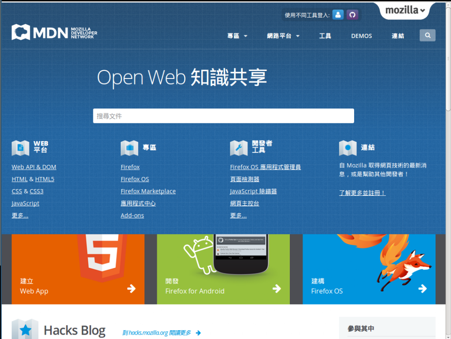451x339 pixels.
Task: Click the 連結 gear map icon
Action: tap(348, 148)
